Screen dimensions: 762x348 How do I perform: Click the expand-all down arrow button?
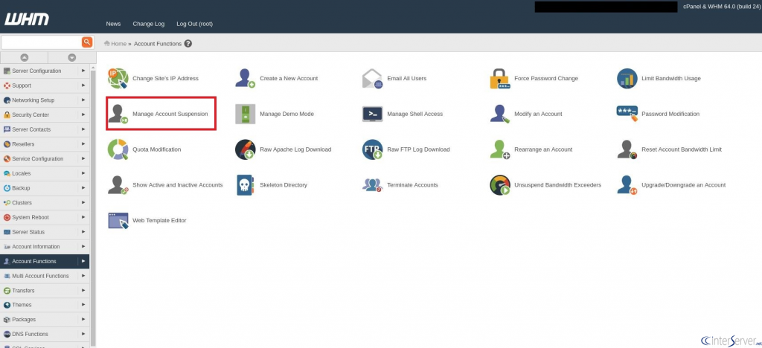coord(72,57)
